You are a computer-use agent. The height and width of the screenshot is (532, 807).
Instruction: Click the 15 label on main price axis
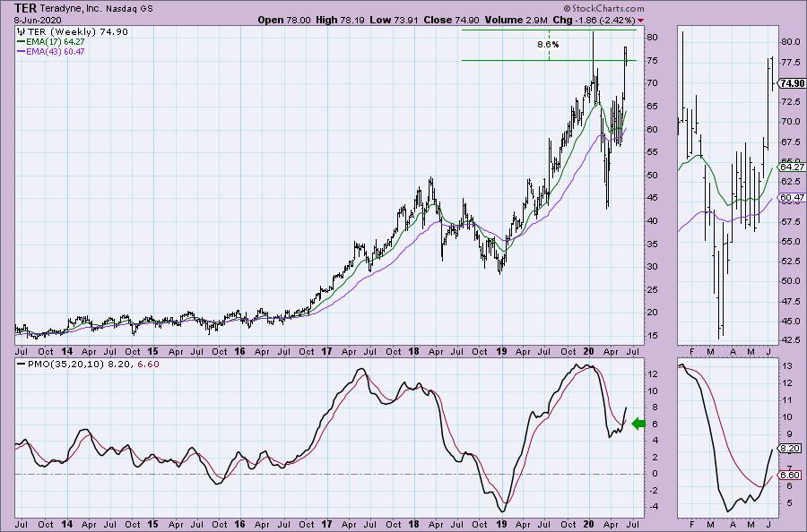click(x=652, y=336)
